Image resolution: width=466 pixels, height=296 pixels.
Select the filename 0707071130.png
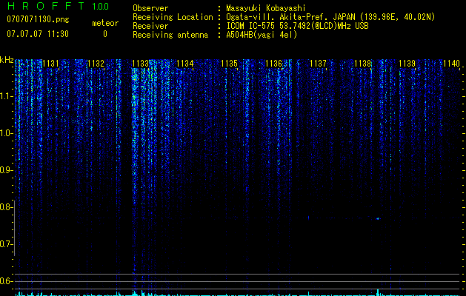[x=38, y=20]
